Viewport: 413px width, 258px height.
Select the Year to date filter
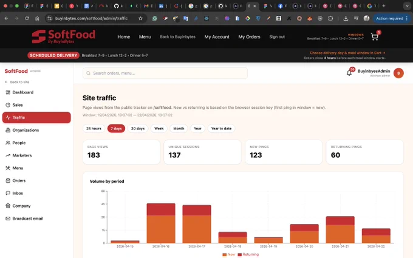(221, 129)
